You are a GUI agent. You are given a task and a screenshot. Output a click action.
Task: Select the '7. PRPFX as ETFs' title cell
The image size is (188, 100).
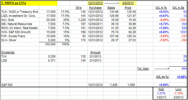pos(29,3)
